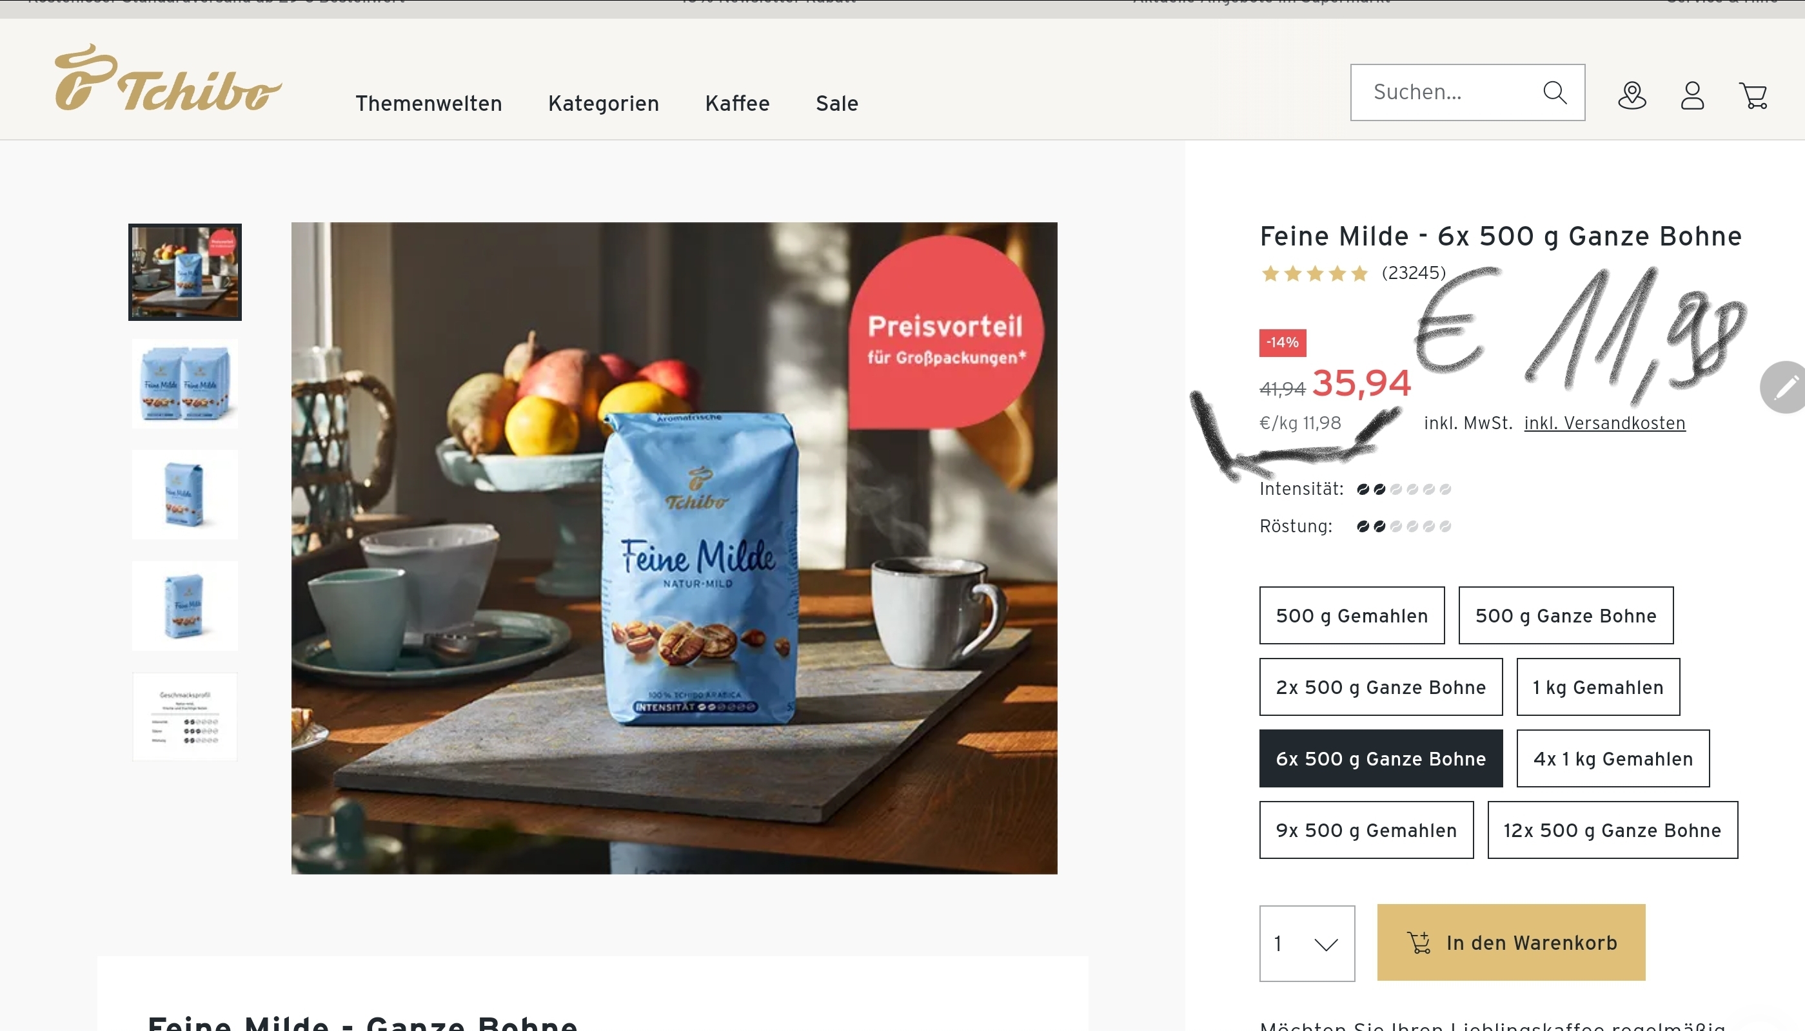Image resolution: width=1805 pixels, height=1031 pixels.
Task: Click the Tchibo logo
Action: [168, 78]
